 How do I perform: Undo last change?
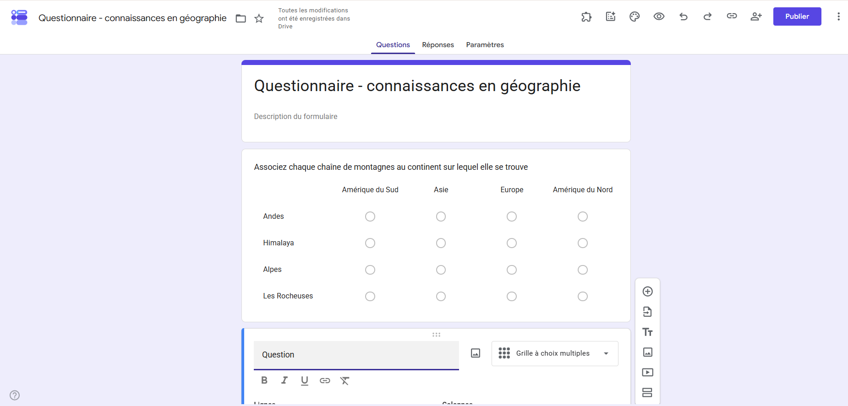[x=684, y=16]
